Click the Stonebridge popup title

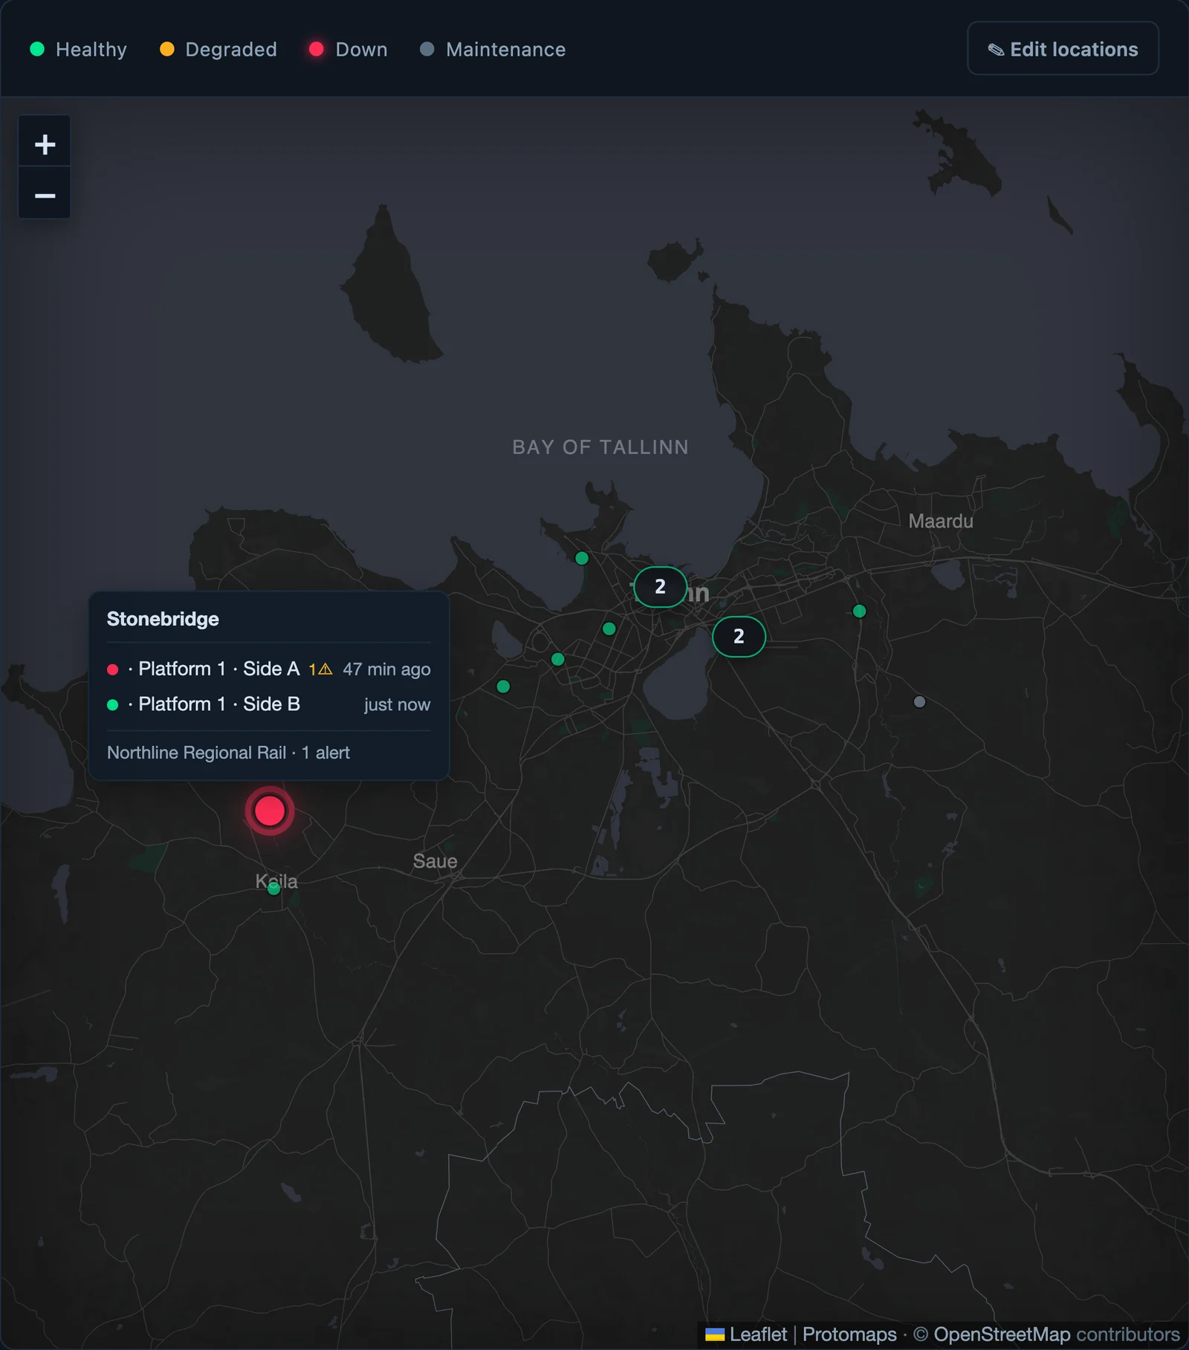[163, 619]
